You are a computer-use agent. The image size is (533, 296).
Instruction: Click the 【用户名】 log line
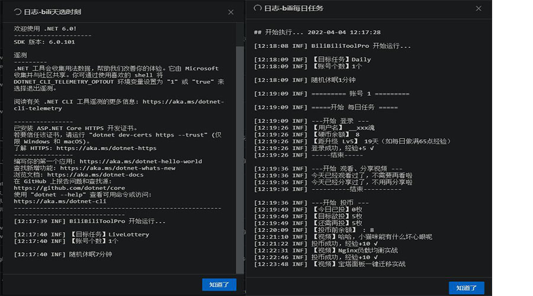(x=314, y=128)
